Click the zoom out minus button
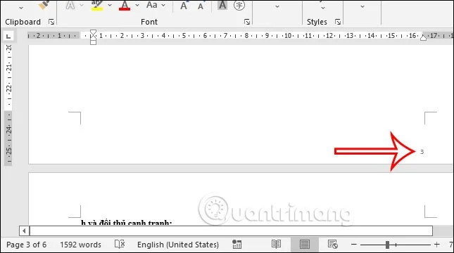The height and width of the screenshot is (253, 454). click(x=354, y=245)
